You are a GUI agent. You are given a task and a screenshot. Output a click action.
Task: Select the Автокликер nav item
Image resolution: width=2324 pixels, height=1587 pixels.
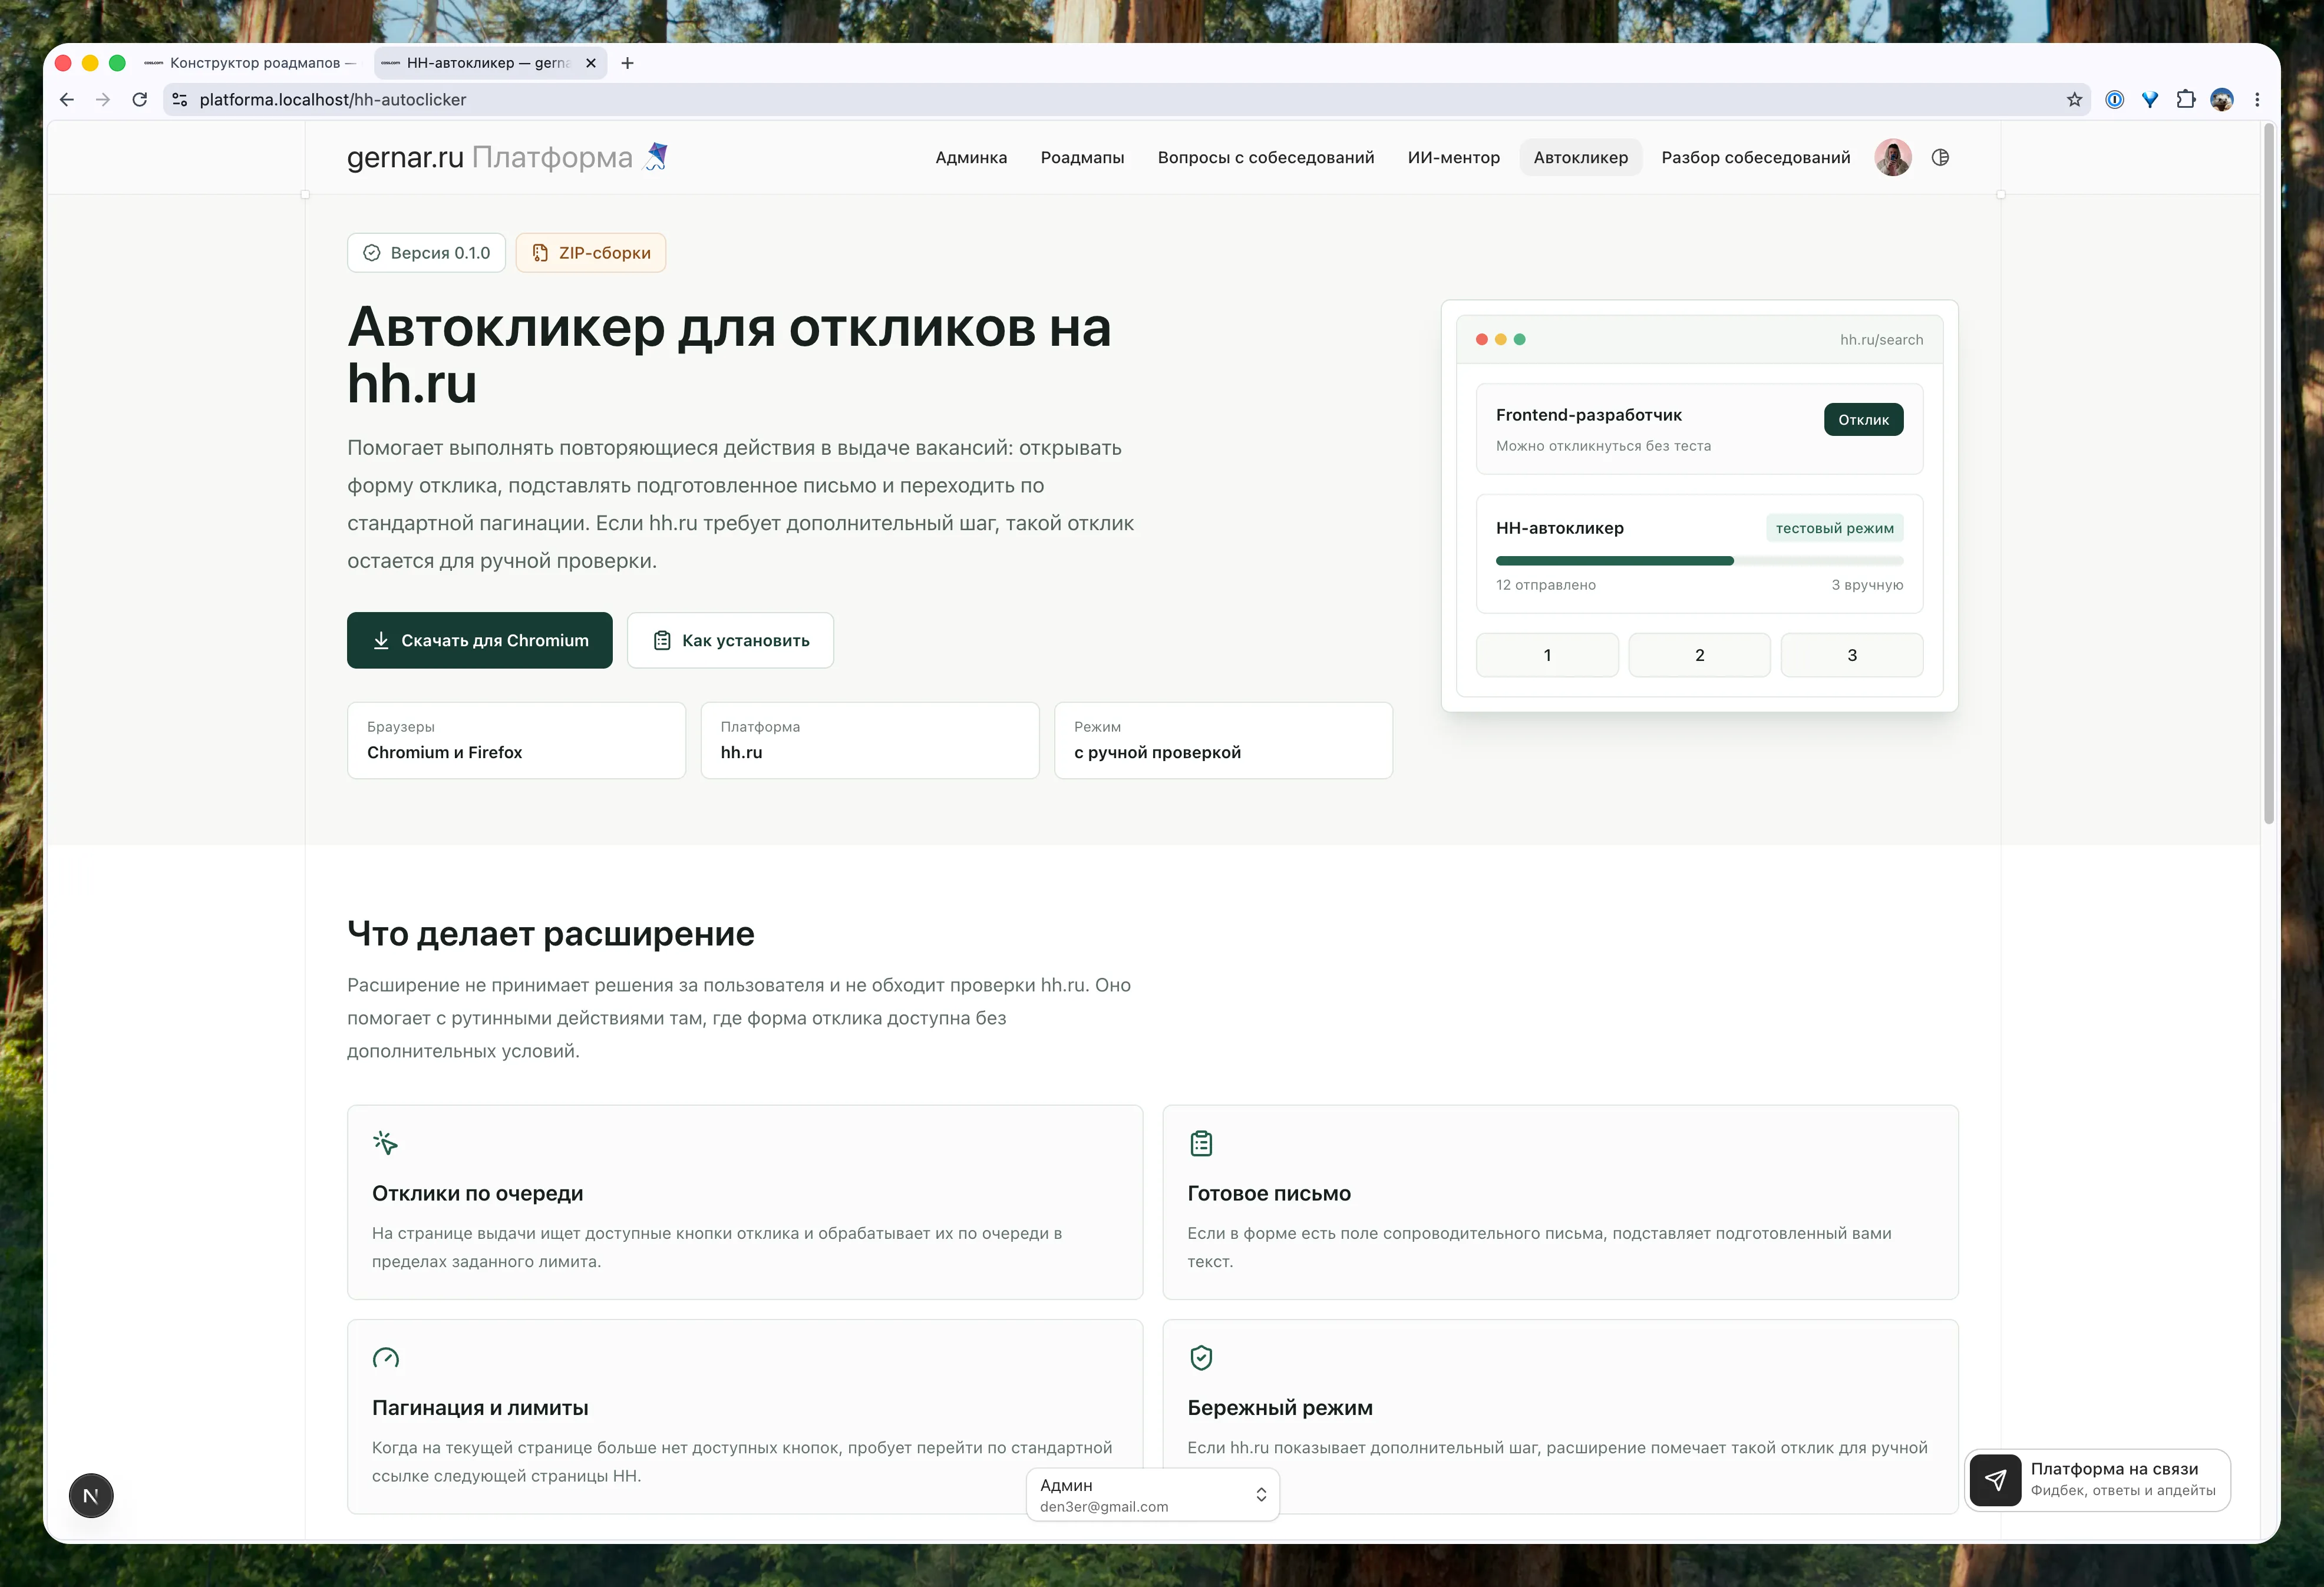point(1580,157)
